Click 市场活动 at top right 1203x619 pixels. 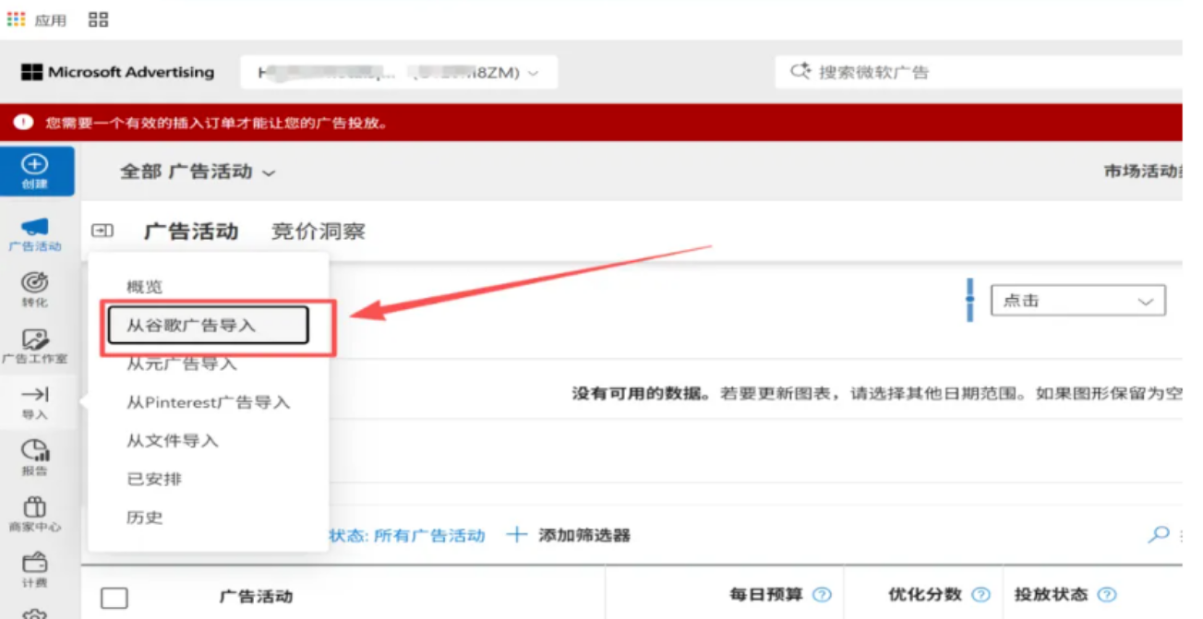(x=1142, y=171)
